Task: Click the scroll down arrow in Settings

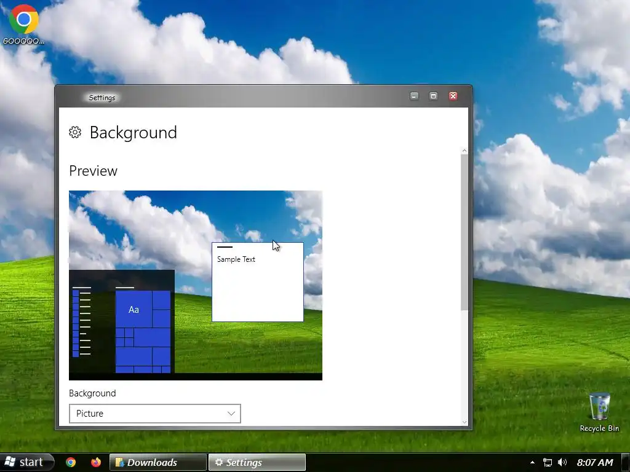Action: (465, 422)
